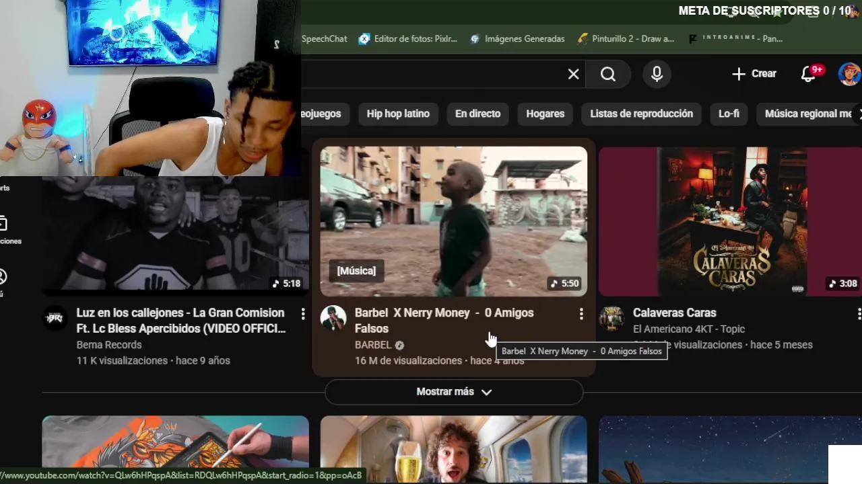Open the Barbel X Nerry Money video thumbnail
Image resolution: width=862 pixels, height=484 pixels.
453,221
